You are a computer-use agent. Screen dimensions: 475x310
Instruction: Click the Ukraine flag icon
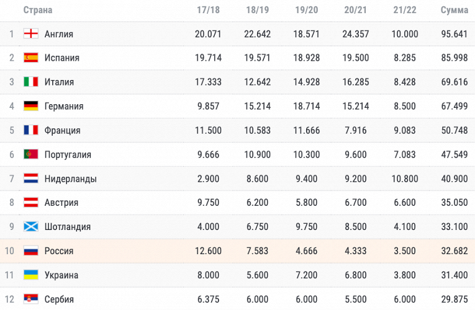pos(31,275)
